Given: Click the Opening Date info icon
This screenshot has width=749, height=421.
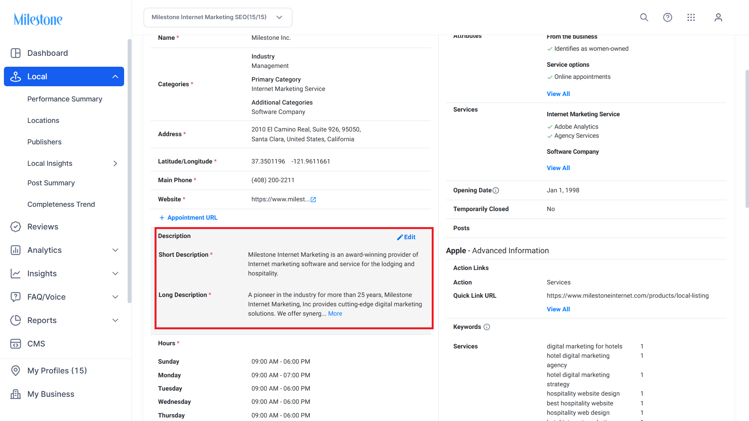Looking at the screenshot, I should (496, 190).
